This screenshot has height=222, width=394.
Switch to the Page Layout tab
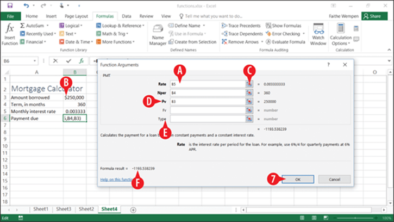[x=76, y=16]
